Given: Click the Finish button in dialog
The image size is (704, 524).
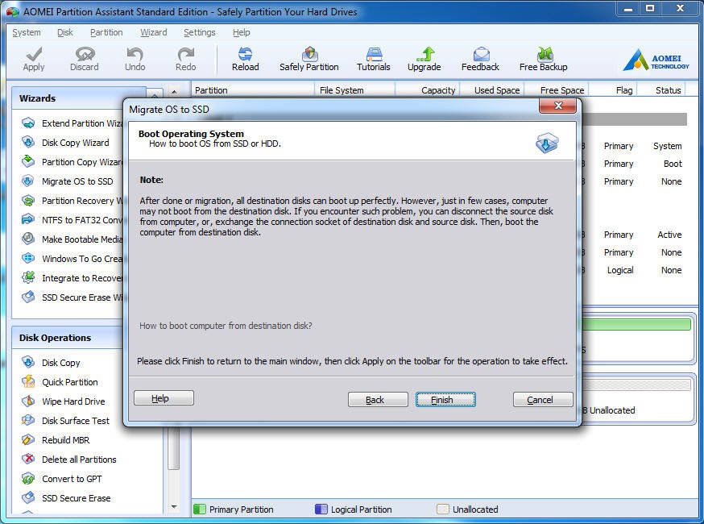Looking at the screenshot, I should 445,400.
